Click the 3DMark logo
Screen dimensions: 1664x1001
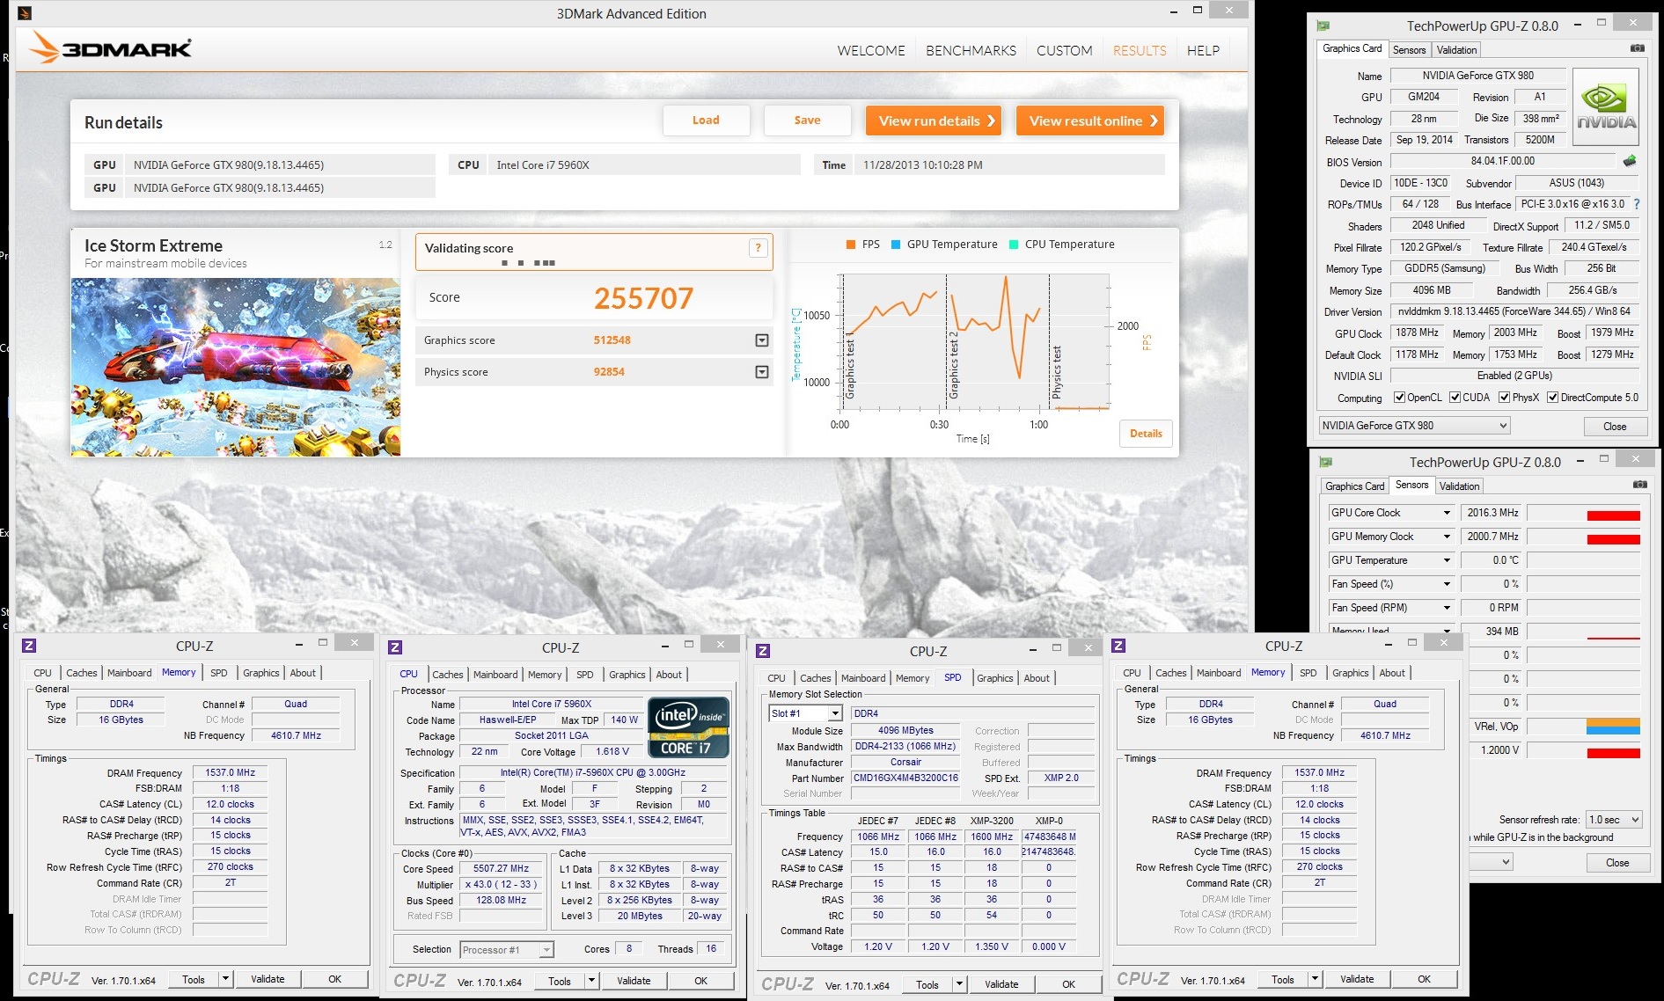pos(110,47)
